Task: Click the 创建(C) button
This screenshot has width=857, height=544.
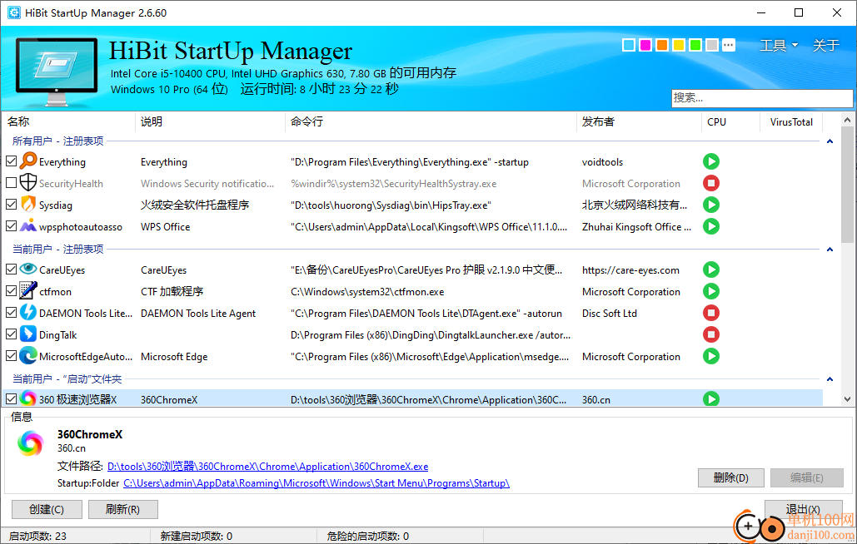Action: pos(47,510)
